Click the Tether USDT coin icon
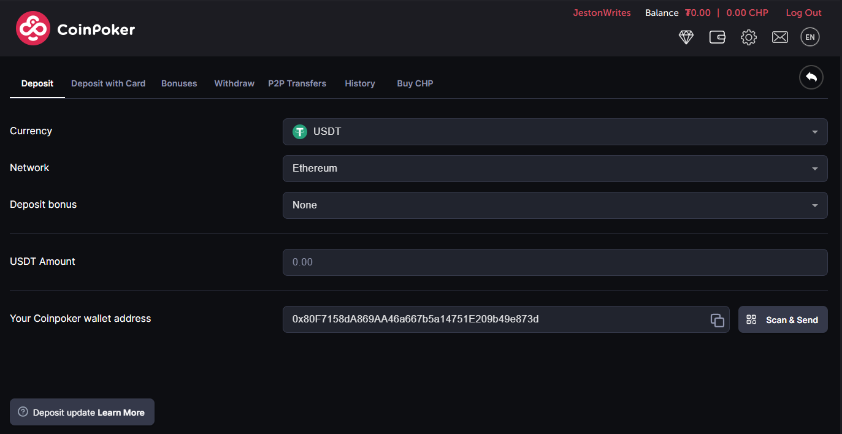This screenshot has width=842, height=434. pyautogui.click(x=300, y=132)
